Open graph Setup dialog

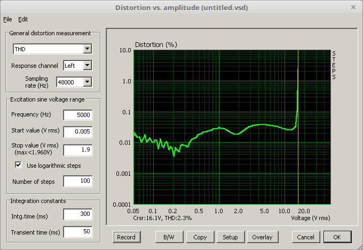pyautogui.click(x=231, y=237)
